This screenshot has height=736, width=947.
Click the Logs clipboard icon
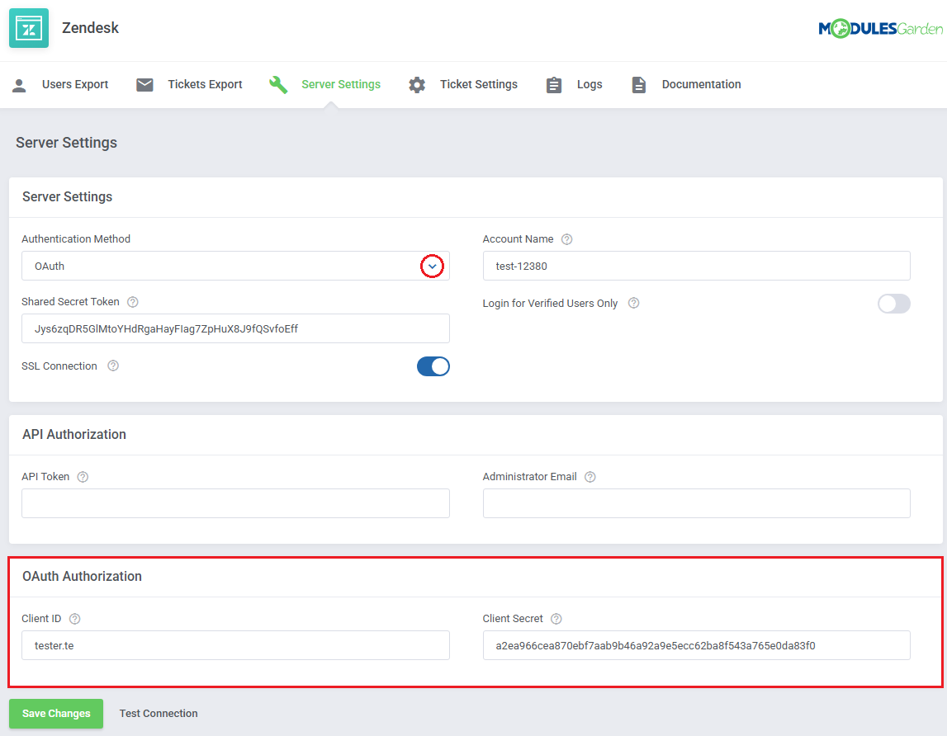coord(554,85)
